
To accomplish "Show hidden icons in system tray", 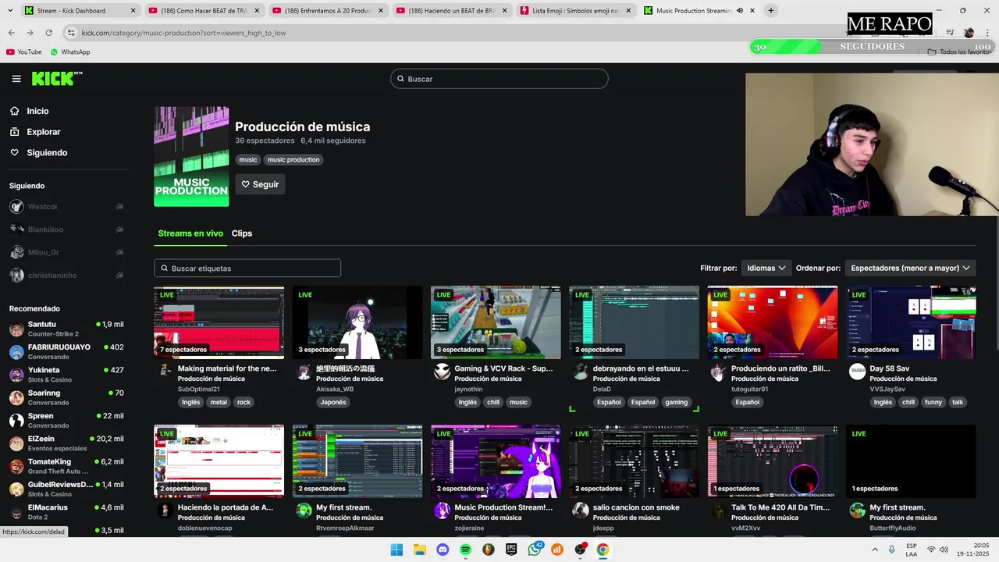I will 876,550.
